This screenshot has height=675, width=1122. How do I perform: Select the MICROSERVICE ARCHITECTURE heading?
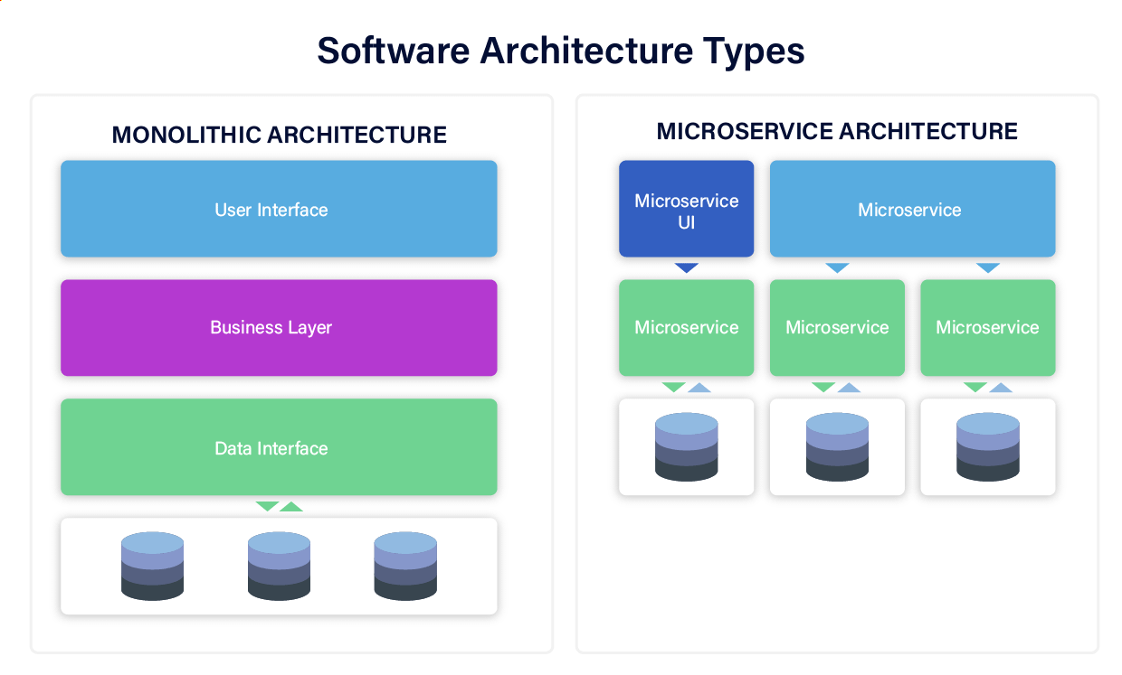pos(837,131)
